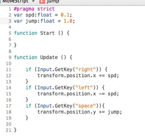The height and width of the screenshot is (137, 145).
Task: Click line number 3 in the gutter
Action: pos(10,21)
